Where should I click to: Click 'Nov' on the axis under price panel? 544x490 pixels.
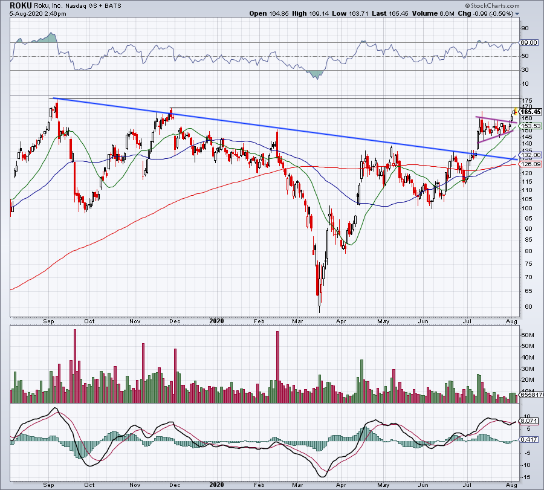tap(135, 321)
